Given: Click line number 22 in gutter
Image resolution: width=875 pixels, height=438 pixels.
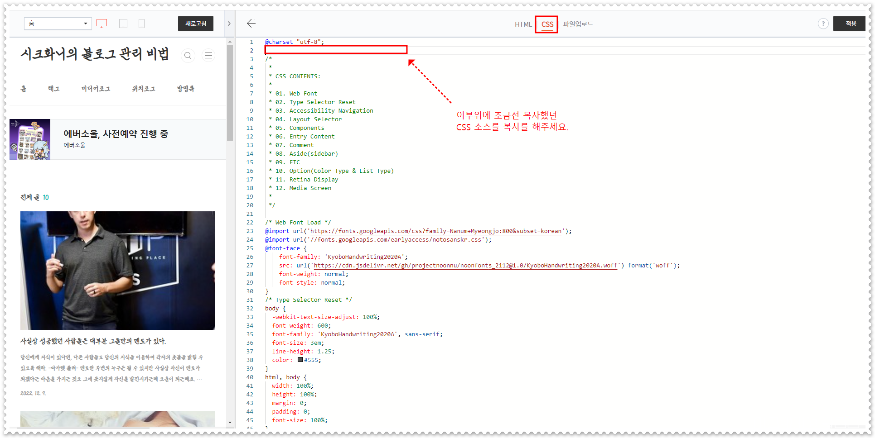Looking at the screenshot, I should click(250, 222).
